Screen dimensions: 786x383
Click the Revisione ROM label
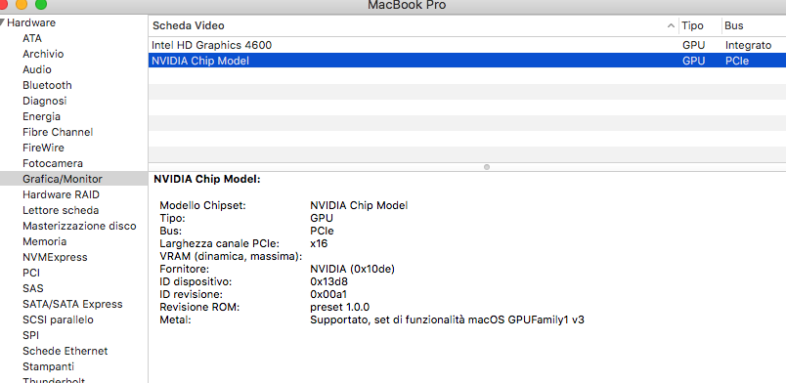click(199, 307)
